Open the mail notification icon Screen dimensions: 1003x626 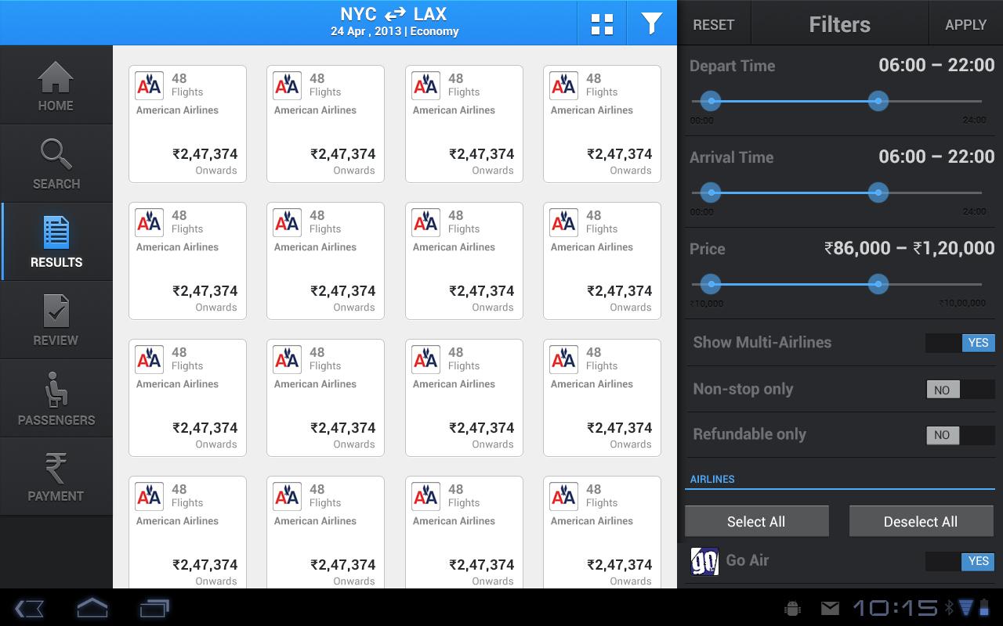click(x=830, y=608)
